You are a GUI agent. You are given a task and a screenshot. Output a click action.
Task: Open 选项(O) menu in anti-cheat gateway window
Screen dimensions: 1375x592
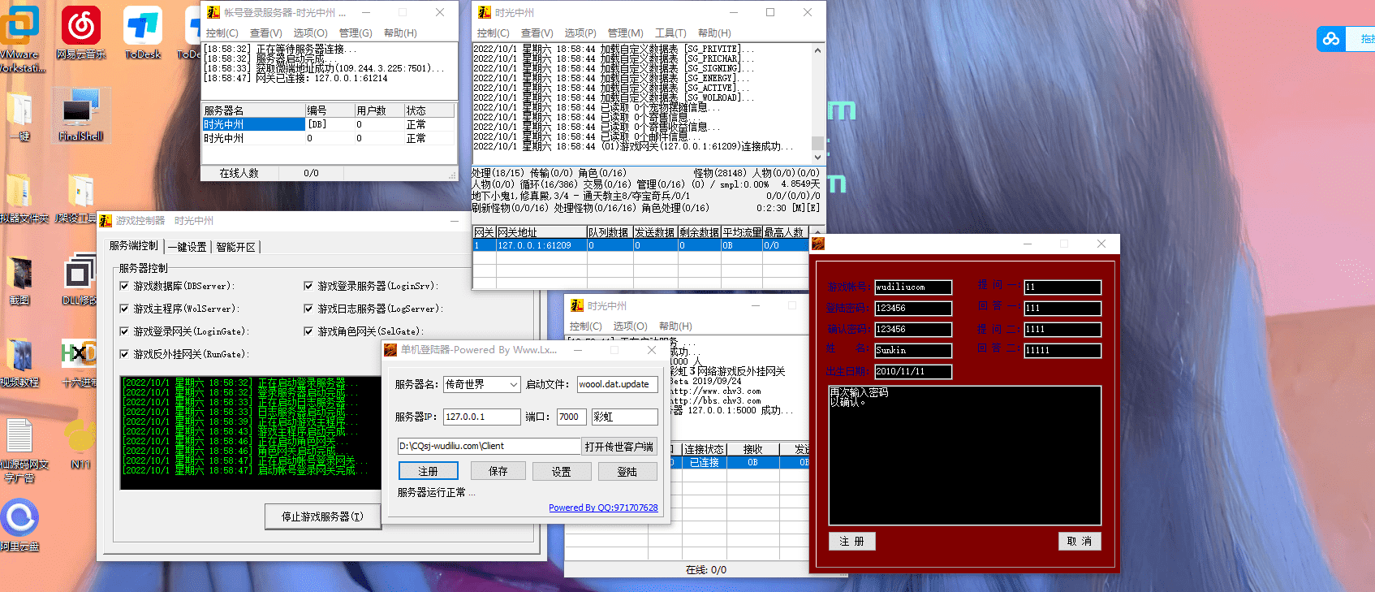click(x=630, y=326)
